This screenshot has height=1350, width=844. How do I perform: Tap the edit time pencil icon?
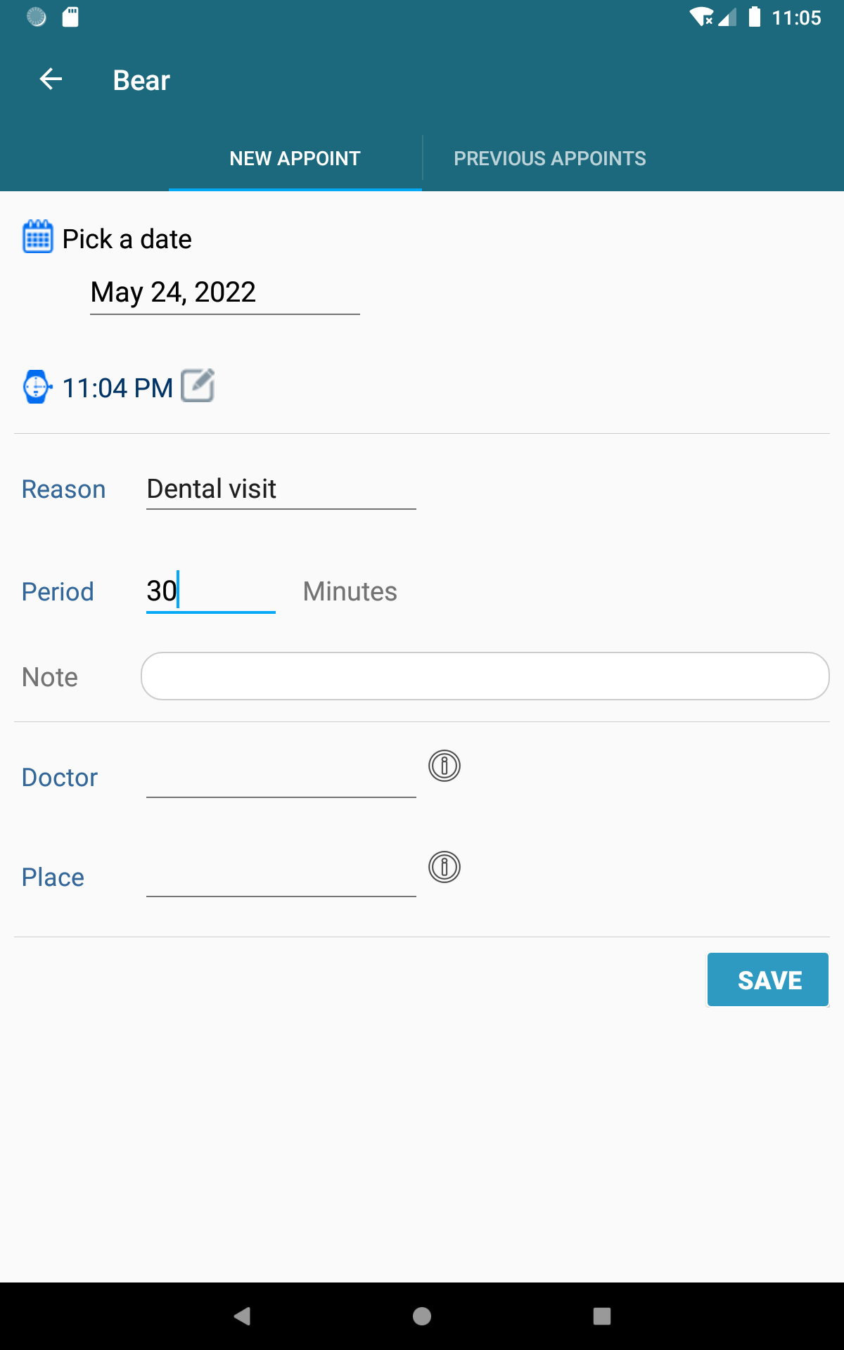coord(198,385)
